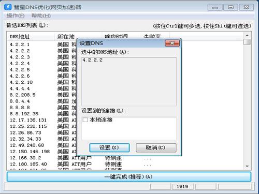Select DNS row 12.25.232.115

(28, 126)
